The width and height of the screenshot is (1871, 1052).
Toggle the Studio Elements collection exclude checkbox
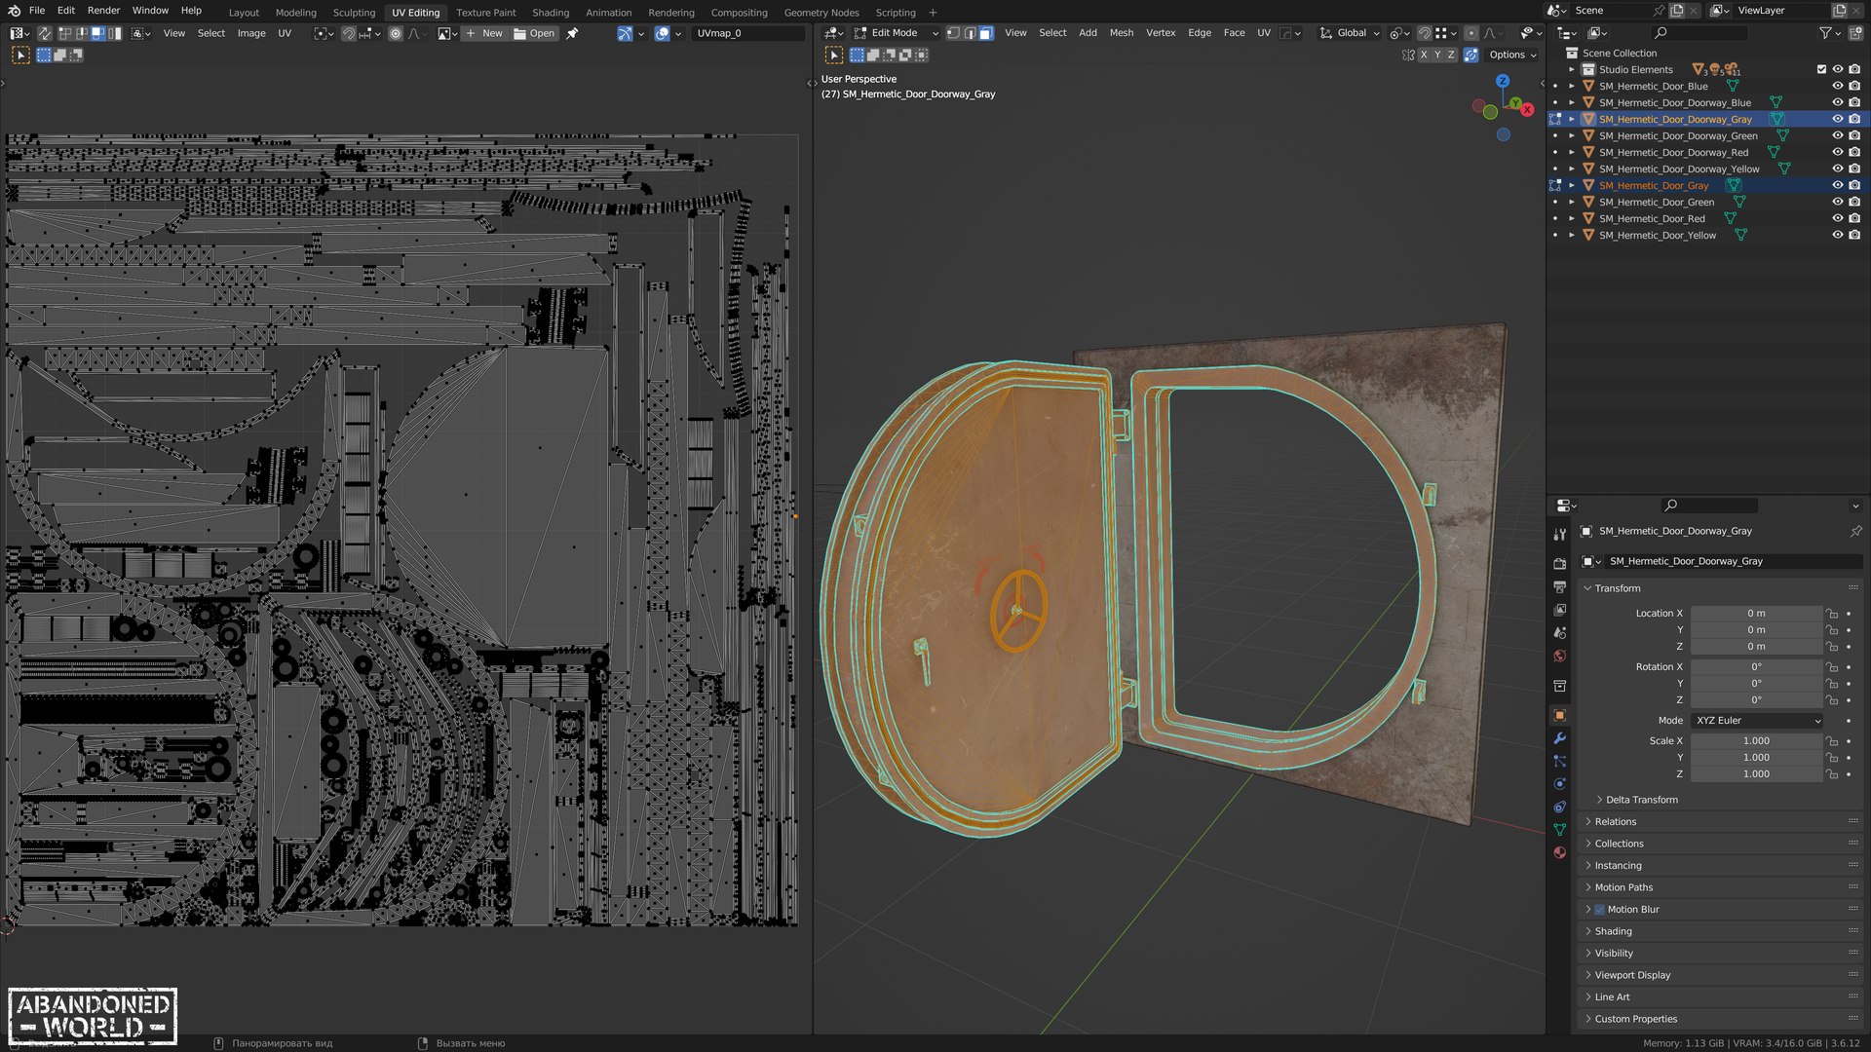(x=1820, y=69)
